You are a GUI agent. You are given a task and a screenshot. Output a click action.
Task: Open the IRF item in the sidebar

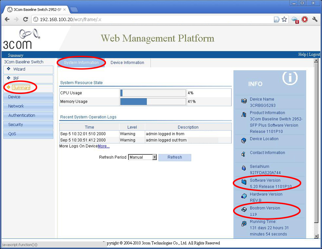click(x=28, y=79)
